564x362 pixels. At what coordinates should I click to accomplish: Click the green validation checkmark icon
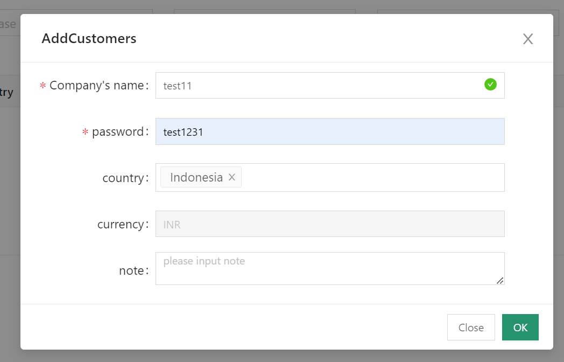coord(490,85)
